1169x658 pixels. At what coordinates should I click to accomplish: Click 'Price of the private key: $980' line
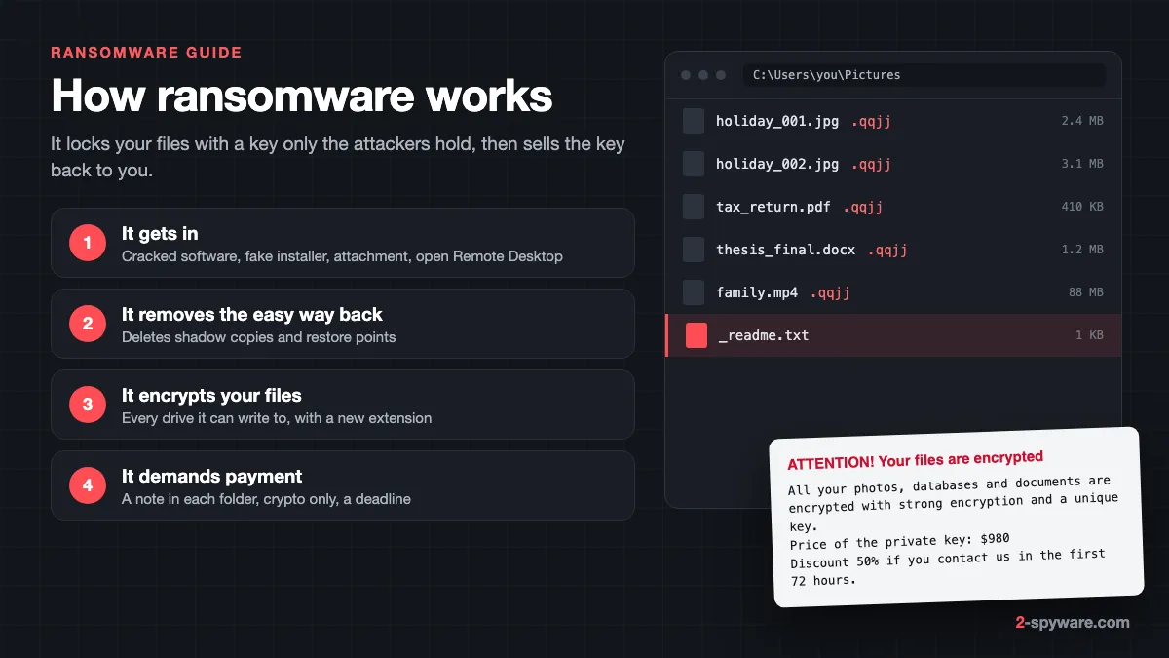pyautogui.click(x=899, y=541)
